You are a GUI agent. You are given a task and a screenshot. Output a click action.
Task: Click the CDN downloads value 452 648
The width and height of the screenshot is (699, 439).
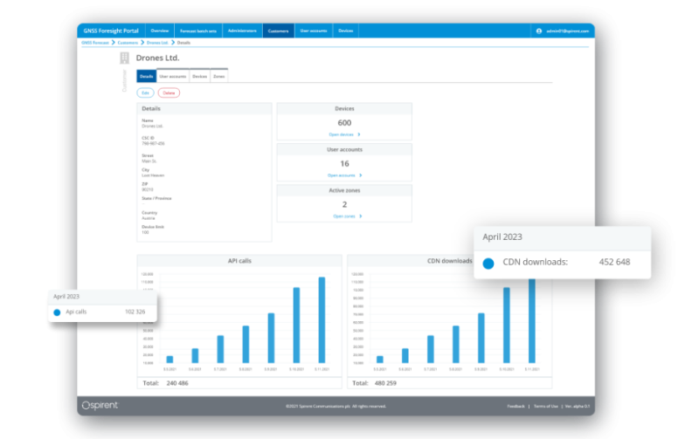tap(614, 262)
